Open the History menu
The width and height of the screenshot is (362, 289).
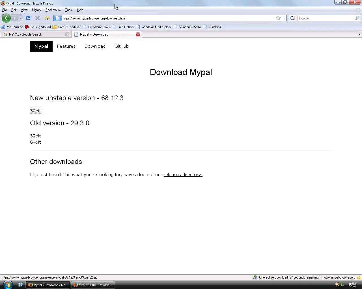[36, 10]
